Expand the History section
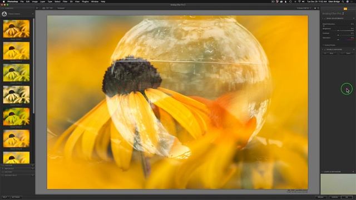The width and height of the screenshot is (356, 200). click(17, 172)
